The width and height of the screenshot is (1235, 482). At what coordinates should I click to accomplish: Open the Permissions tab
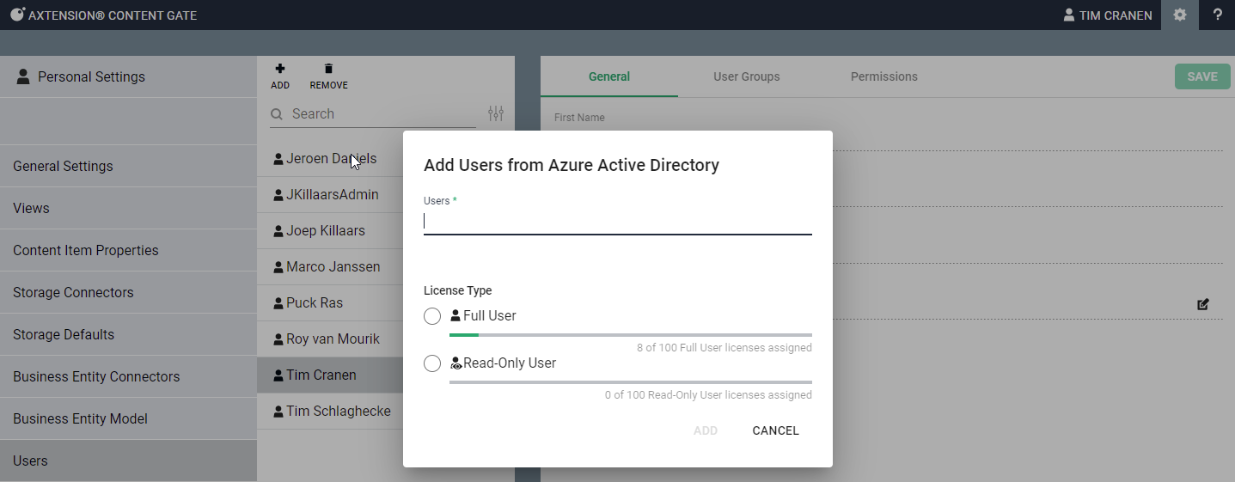883,76
